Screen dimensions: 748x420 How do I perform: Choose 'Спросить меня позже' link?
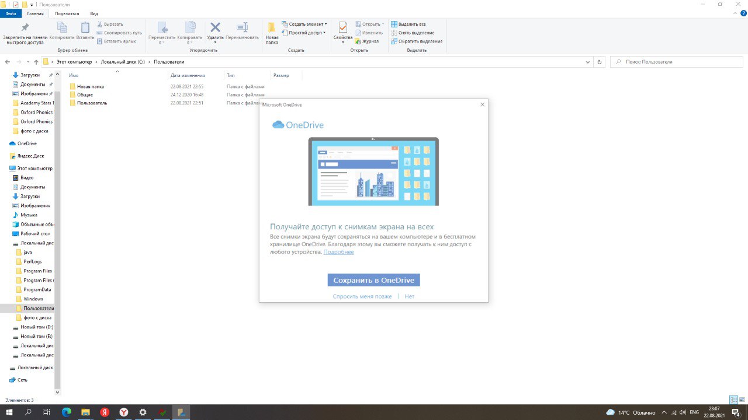(x=362, y=296)
